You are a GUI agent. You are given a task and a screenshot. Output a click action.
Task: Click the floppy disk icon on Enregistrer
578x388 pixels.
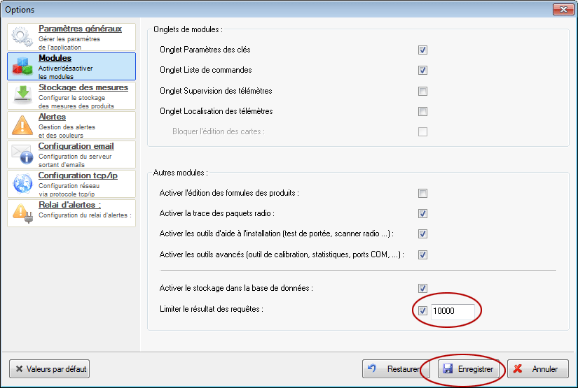tap(448, 369)
